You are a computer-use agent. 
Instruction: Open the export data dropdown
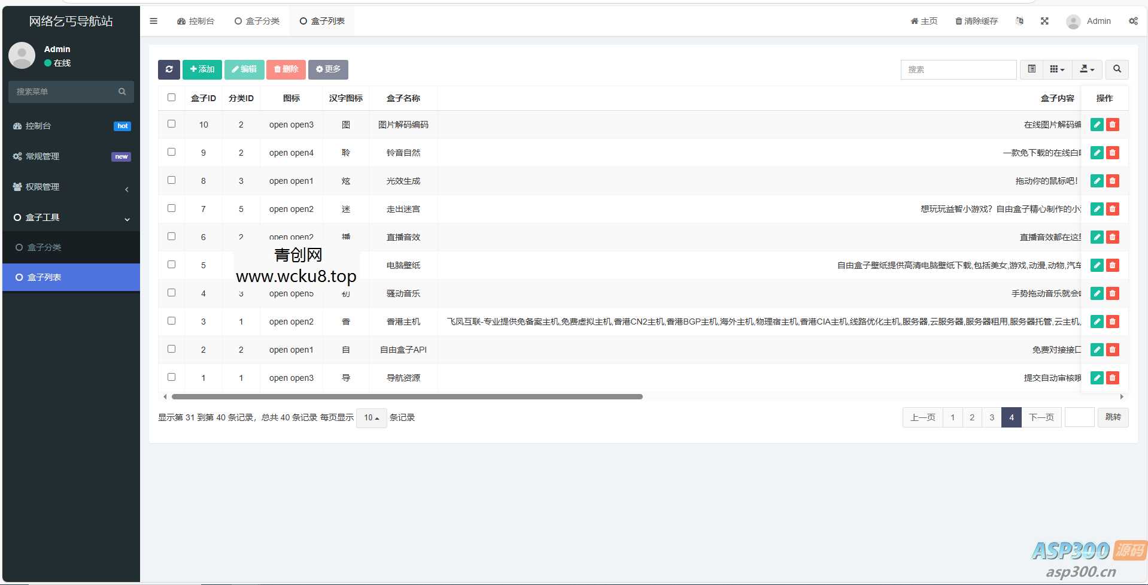1087,69
